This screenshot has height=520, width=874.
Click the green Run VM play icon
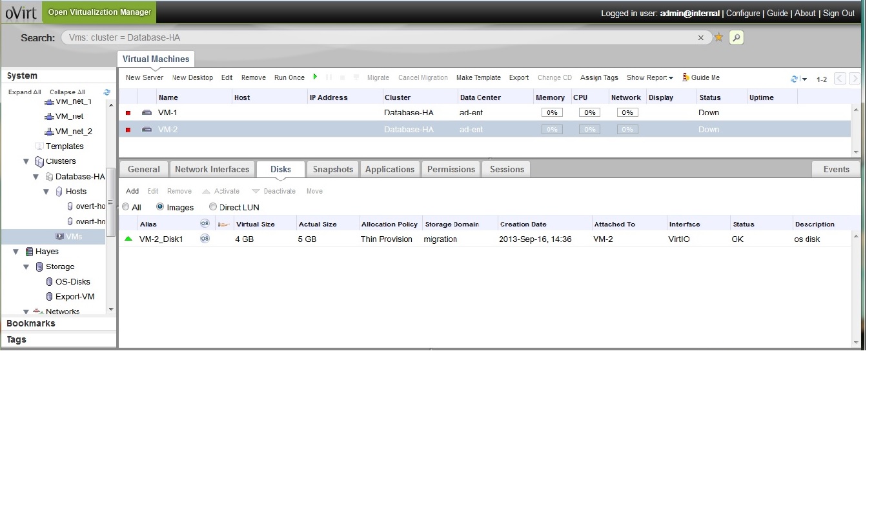315,77
